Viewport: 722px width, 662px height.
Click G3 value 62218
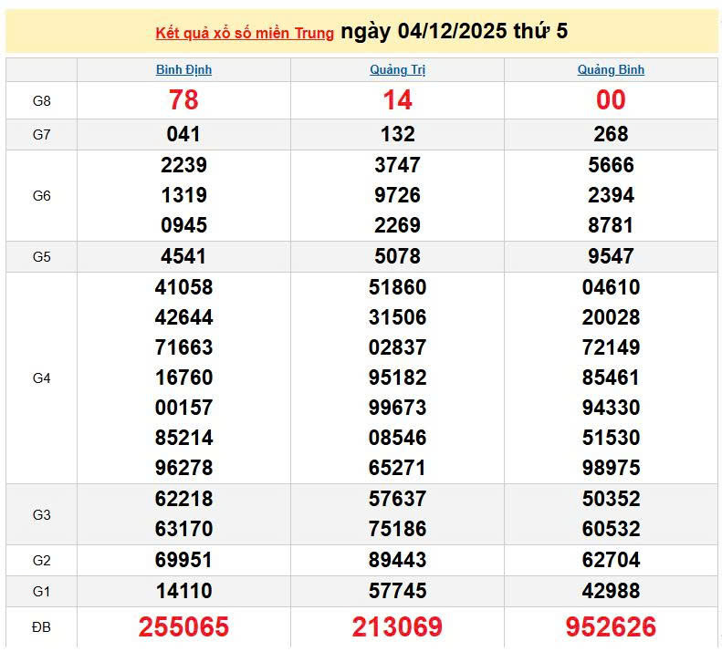(183, 499)
